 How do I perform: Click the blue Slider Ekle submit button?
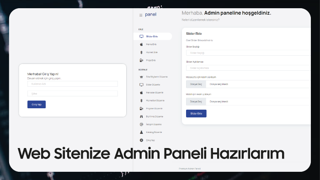click(x=196, y=114)
